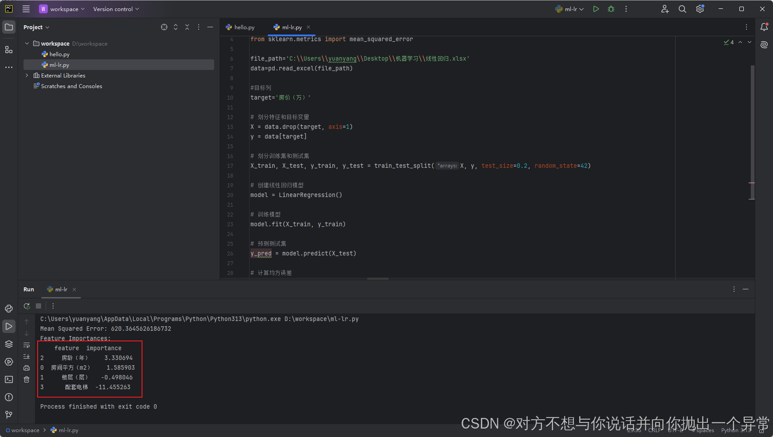Toggle scroll to end of console
Screen dimensions: 773x437
27,356
